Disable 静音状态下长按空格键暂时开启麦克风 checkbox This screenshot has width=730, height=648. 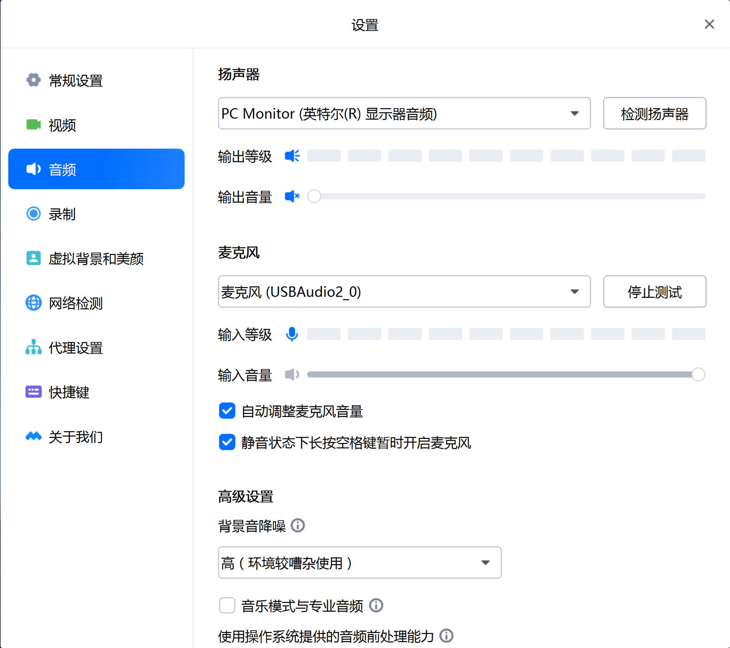click(x=227, y=442)
